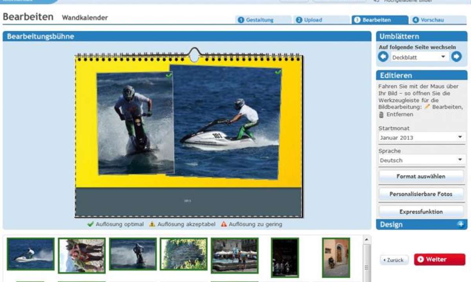
Task: Click the Expressfunktion button
Action: (x=421, y=211)
